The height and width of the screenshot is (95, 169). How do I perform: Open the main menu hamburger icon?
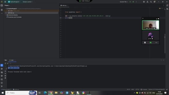[x=5, y=2]
